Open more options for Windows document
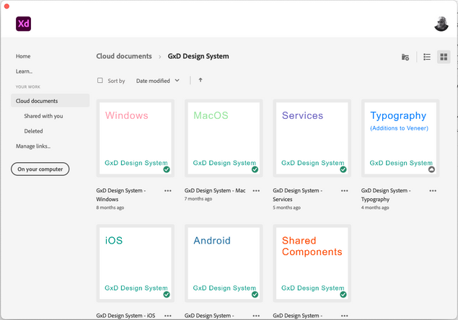This screenshot has width=458, height=320. click(168, 191)
